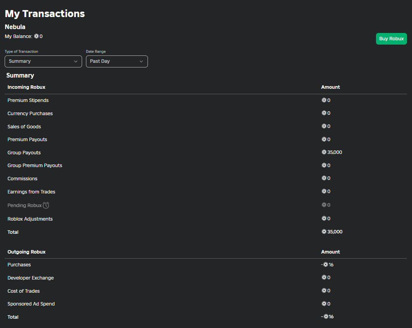Screen dimensions: 412x328
Task: Click the Buy Robux button
Action: (391, 39)
